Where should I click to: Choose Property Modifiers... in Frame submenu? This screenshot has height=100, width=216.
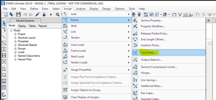point(168,26)
